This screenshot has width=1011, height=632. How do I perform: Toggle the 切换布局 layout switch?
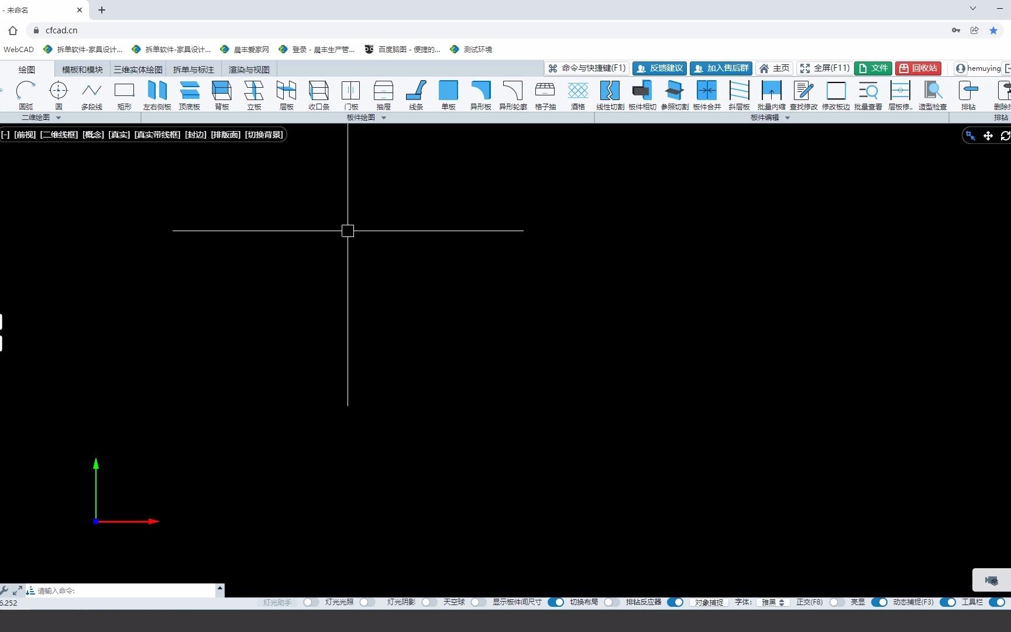pyautogui.click(x=612, y=602)
